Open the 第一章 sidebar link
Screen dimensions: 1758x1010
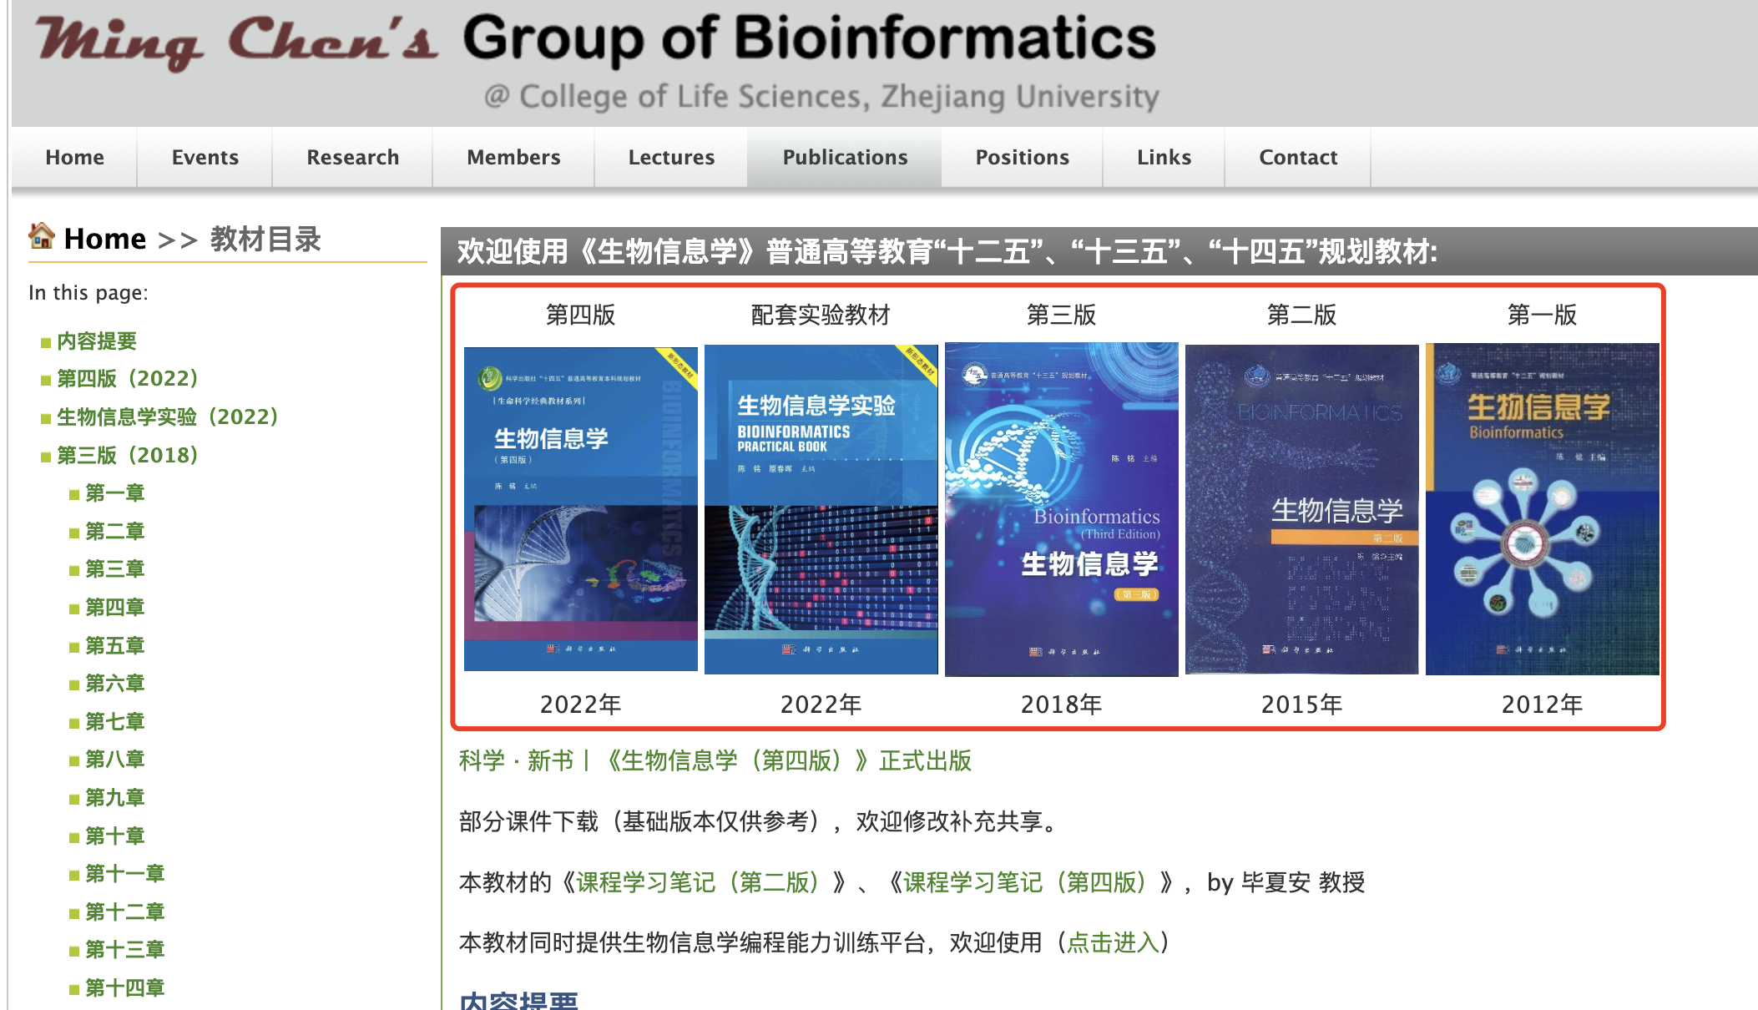click(x=115, y=492)
